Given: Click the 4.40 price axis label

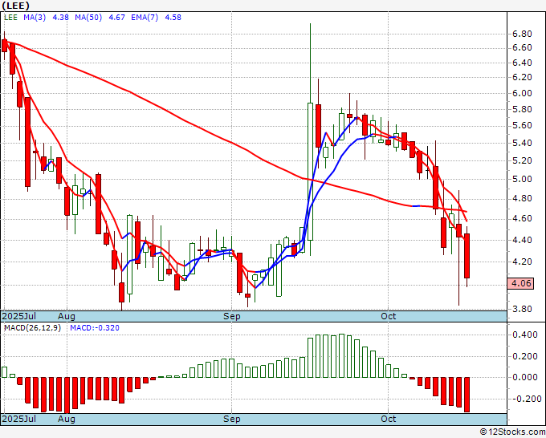Looking at the screenshot, I should tap(522, 240).
